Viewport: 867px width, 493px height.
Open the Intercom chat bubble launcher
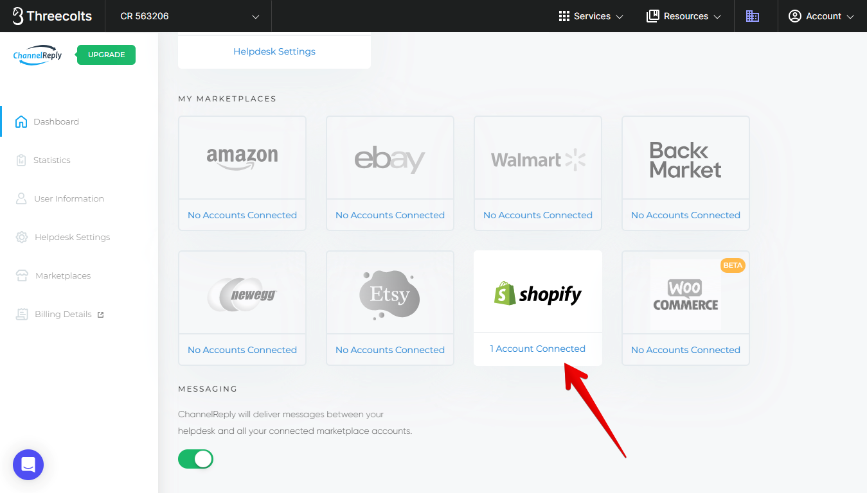point(28,465)
